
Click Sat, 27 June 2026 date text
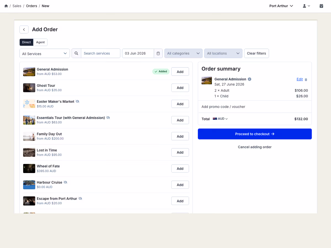coord(229,84)
